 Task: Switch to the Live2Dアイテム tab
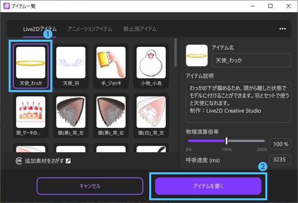[x=40, y=29]
